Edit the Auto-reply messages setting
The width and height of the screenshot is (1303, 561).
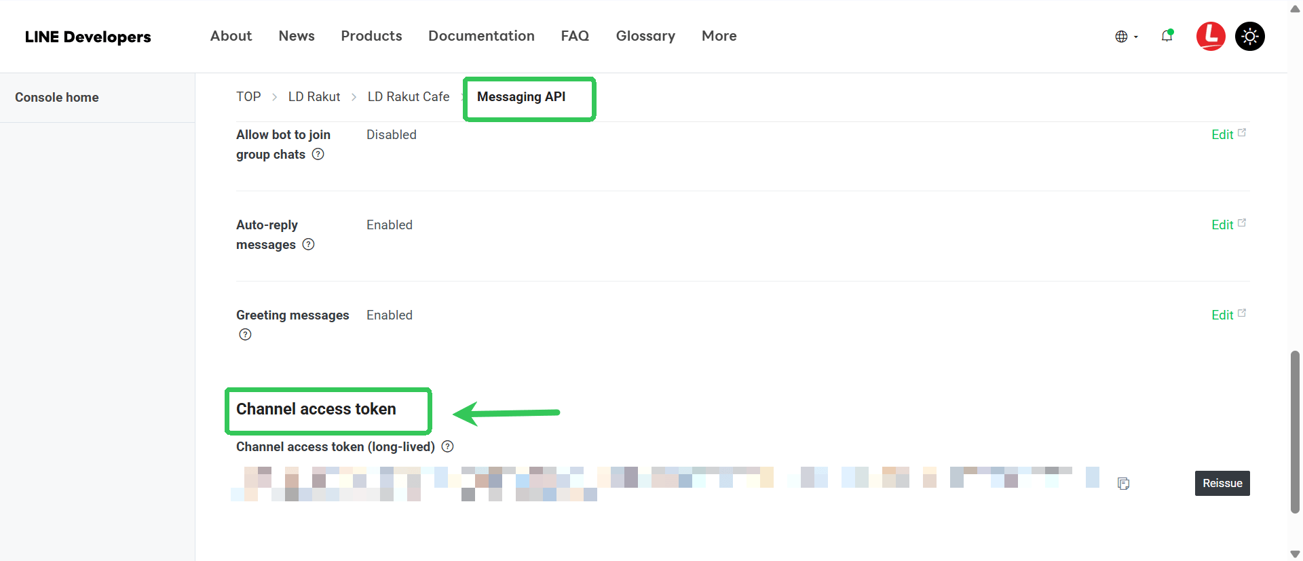point(1228,225)
